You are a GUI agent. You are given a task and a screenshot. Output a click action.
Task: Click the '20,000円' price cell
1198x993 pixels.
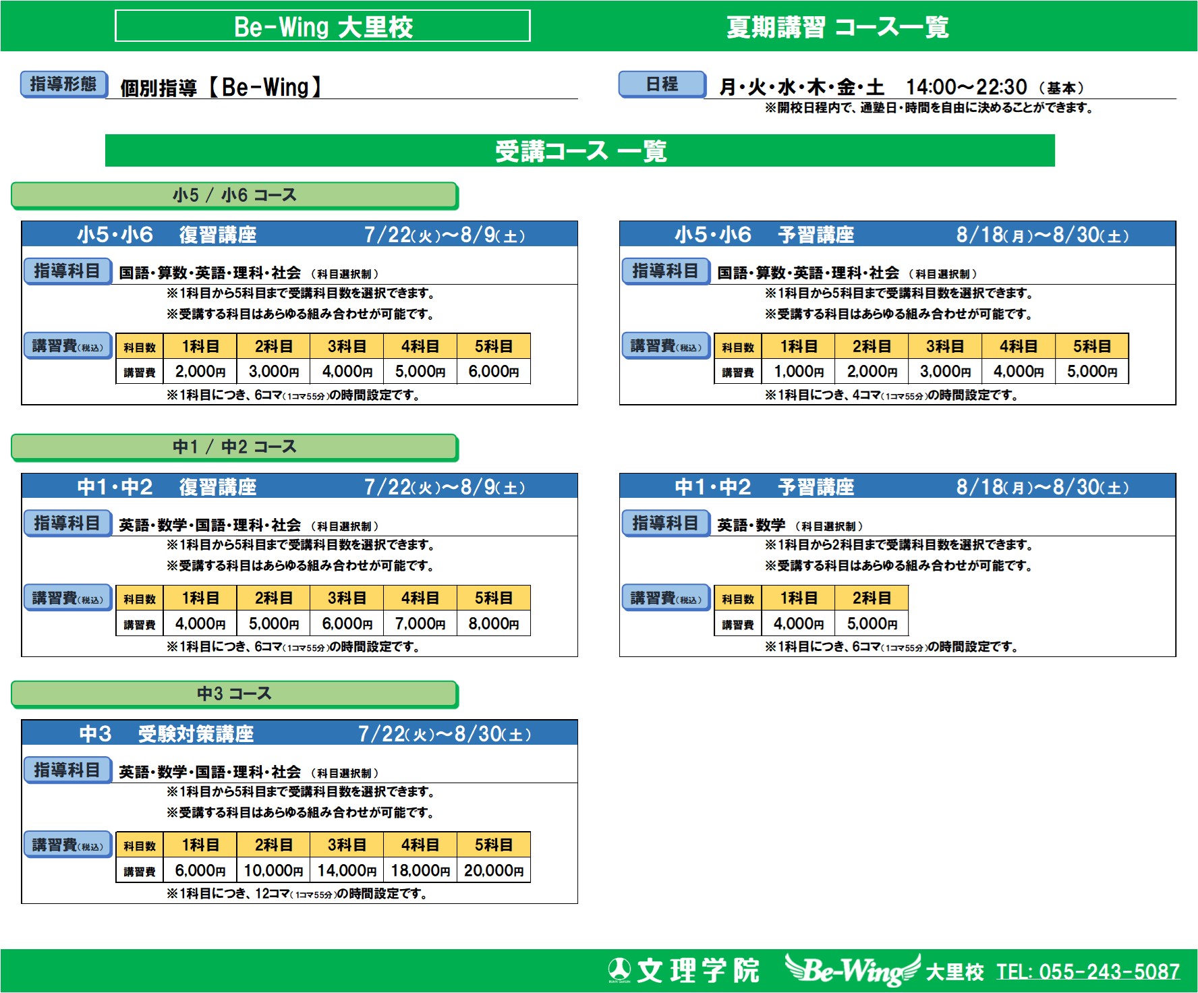point(494,871)
